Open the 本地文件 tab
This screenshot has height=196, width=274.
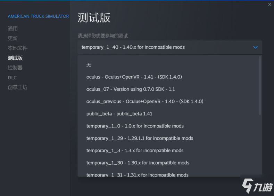[17, 48]
